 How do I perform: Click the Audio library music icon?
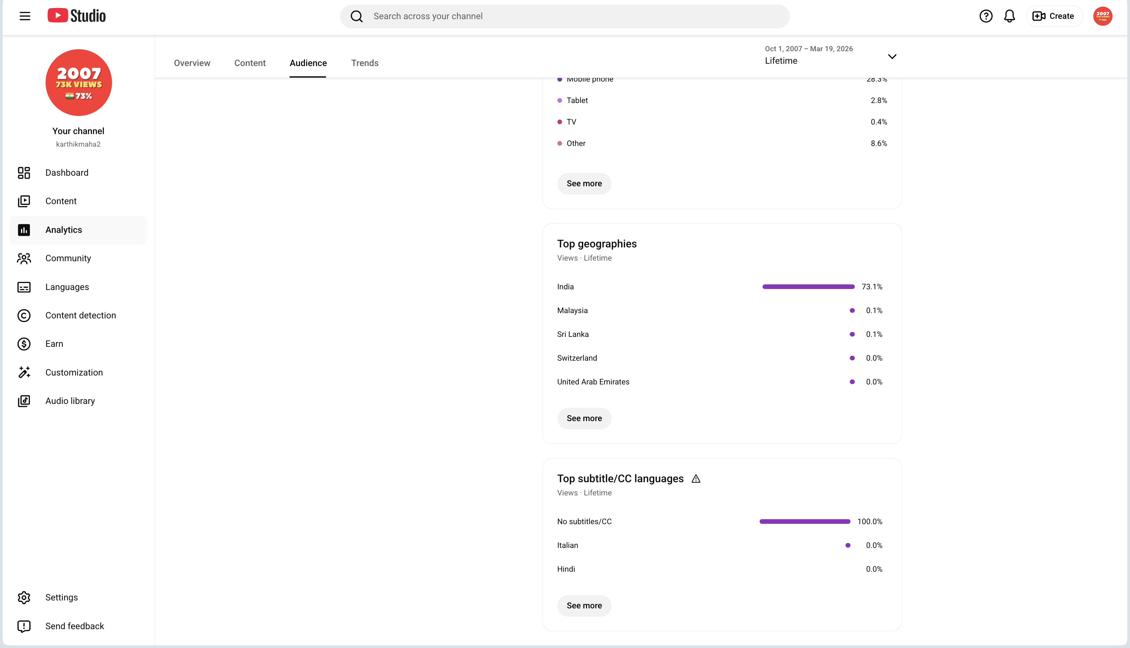pyautogui.click(x=24, y=401)
